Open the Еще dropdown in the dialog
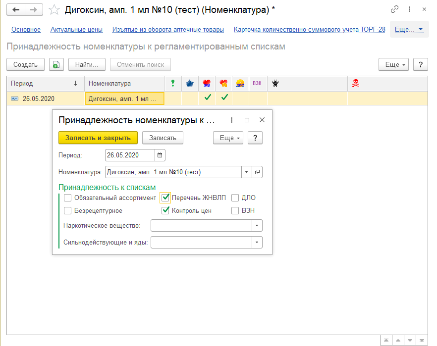 coord(228,138)
